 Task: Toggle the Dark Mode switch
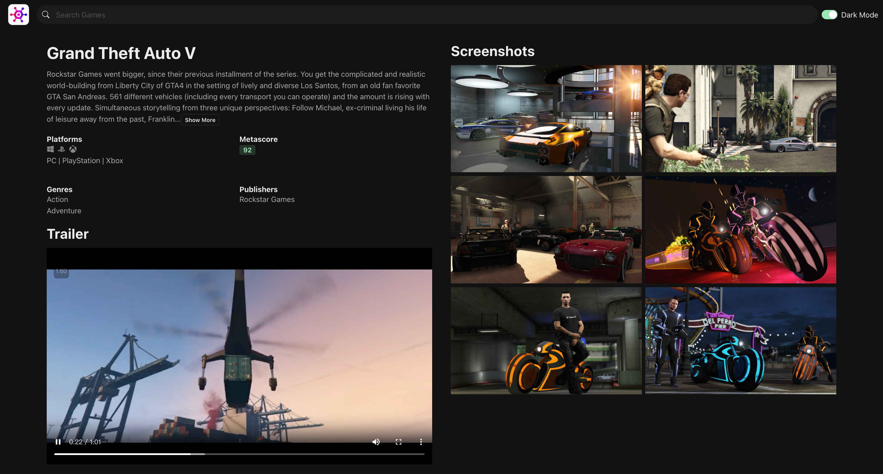[830, 15]
